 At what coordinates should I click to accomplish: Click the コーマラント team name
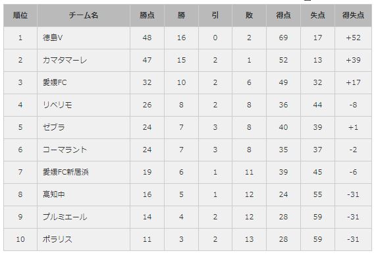pos(65,150)
